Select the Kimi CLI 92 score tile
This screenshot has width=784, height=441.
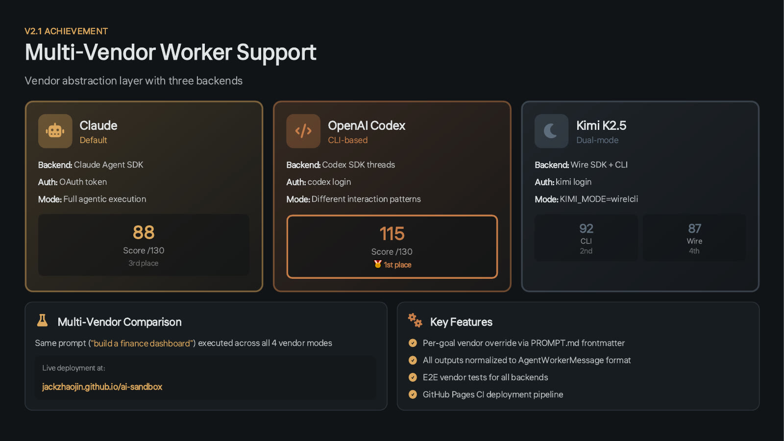click(586, 238)
